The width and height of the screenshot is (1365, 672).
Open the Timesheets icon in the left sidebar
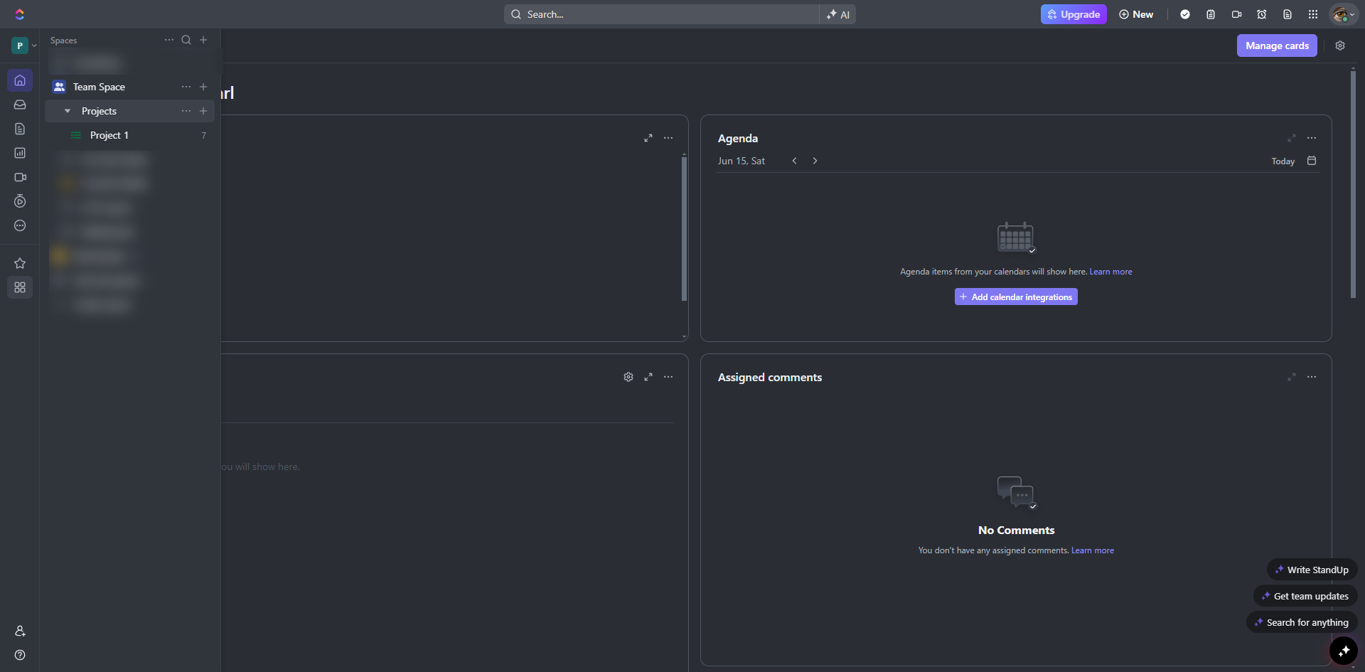point(20,201)
